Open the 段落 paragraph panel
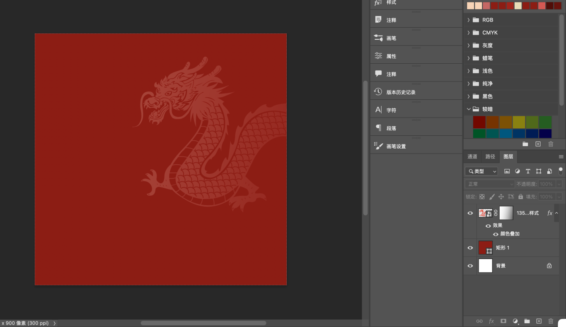This screenshot has height=327, width=566. (378, 128)
